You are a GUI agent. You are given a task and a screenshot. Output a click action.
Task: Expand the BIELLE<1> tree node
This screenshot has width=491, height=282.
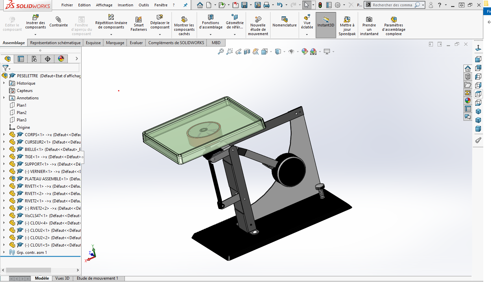click(x=4, y=149)
